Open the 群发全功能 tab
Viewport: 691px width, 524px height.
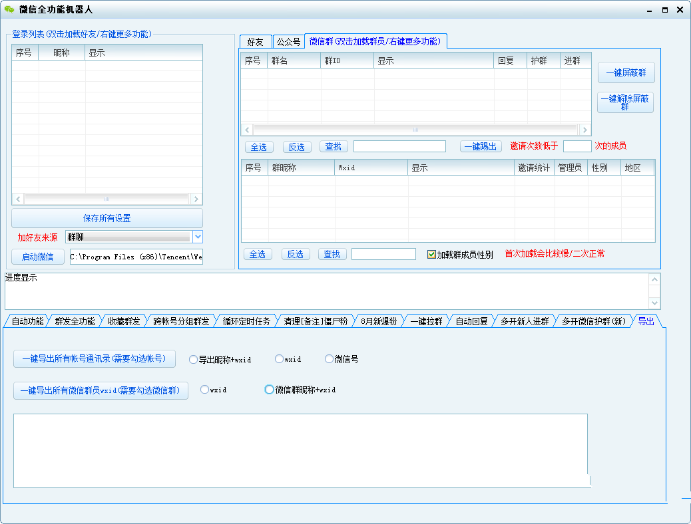[75, 321]
